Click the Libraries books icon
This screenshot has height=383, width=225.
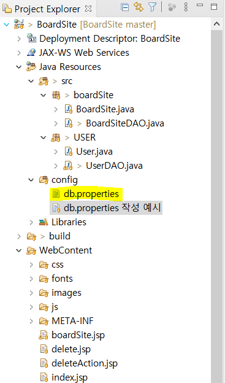click(44, 222)
